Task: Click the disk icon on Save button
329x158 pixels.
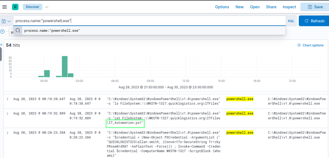Action: pyautogui.click(x=310, y=7)
